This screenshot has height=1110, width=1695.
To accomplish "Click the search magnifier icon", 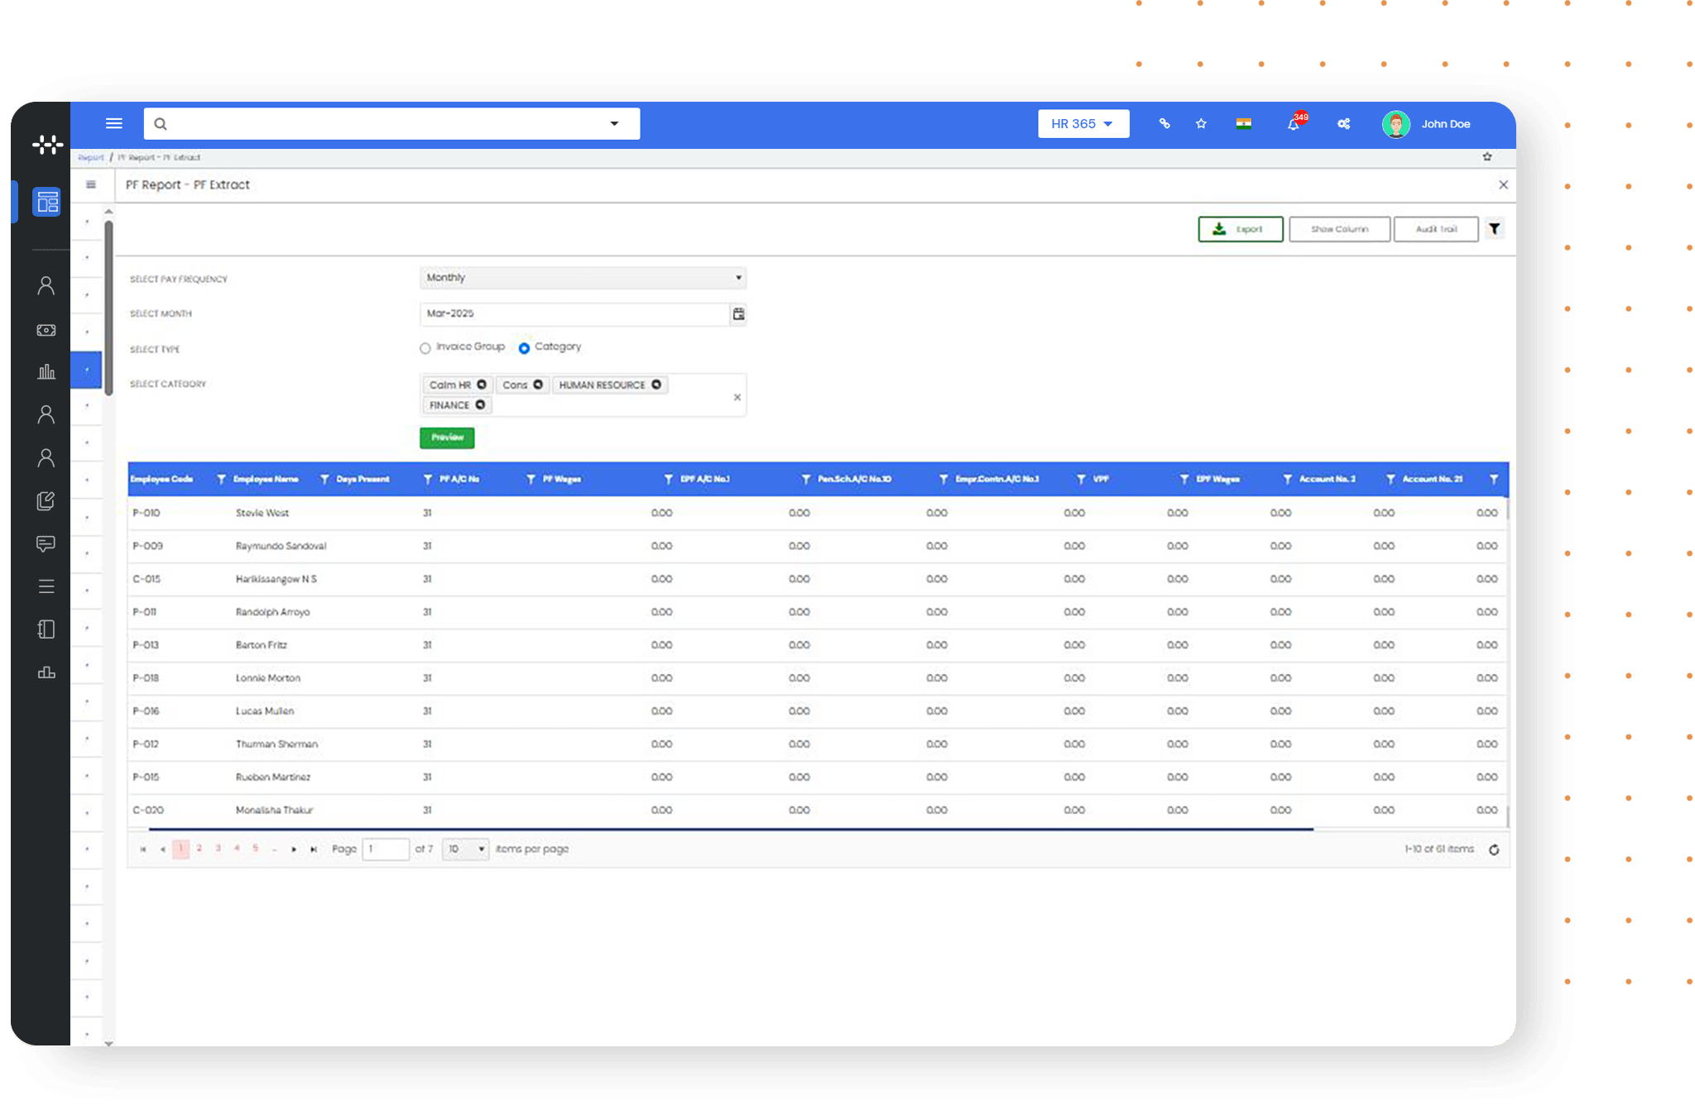I will point(161,124).
